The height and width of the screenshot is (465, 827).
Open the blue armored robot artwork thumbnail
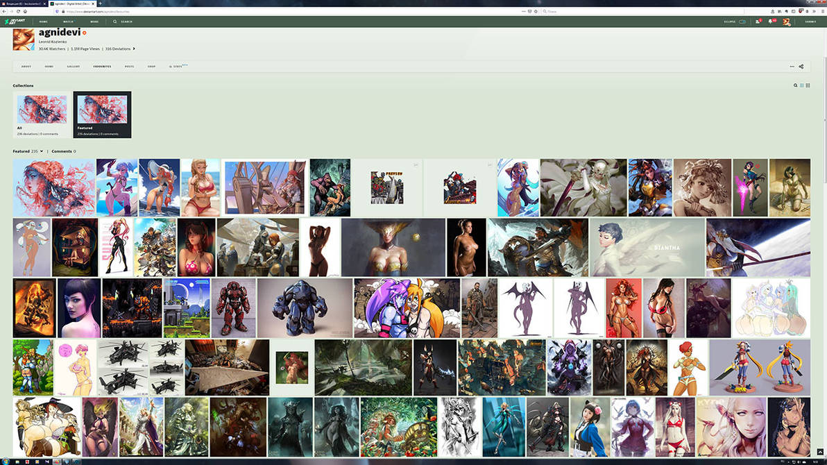click(x=305, y=307)
